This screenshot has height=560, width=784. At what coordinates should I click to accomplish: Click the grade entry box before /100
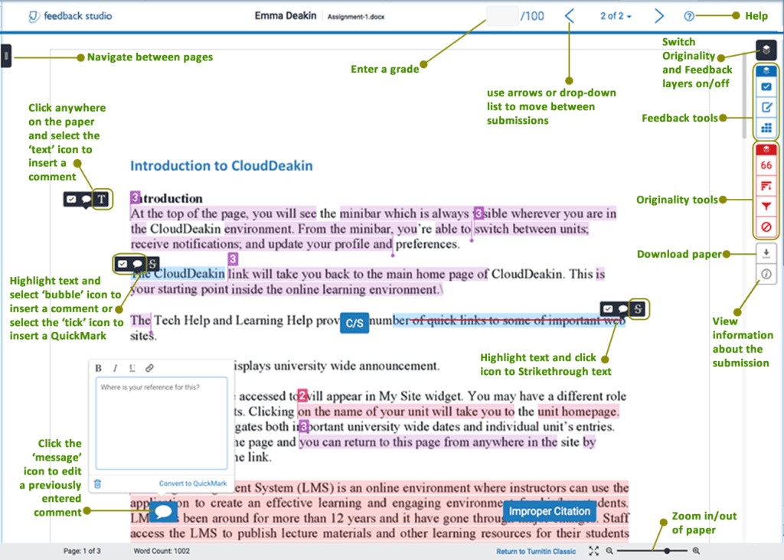click(x=502, y=16)
